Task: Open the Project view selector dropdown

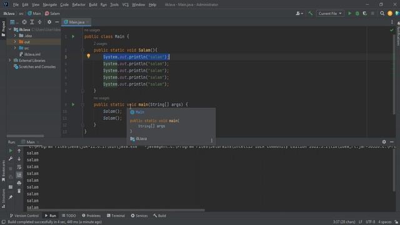Action: coord(14,22)
